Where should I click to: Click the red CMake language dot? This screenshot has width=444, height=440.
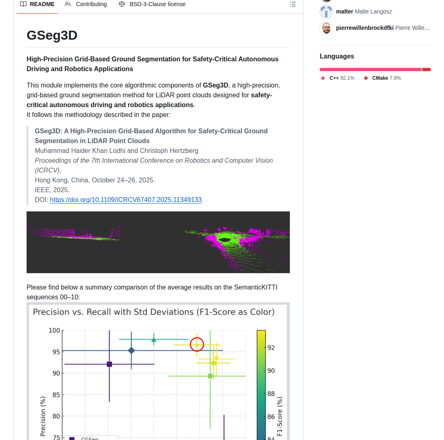point(365,78)
